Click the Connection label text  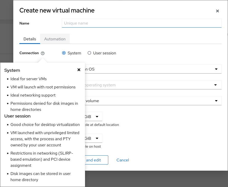[29, 53]
